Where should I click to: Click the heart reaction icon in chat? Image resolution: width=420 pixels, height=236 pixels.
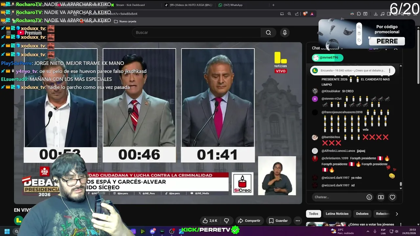click(392, 197)
